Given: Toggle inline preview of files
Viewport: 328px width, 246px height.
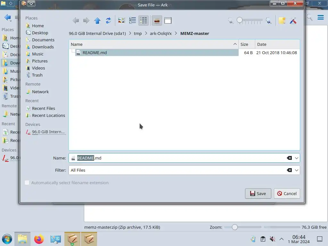Looking at the screenshot, I should pyautogui.click(x=157, y=20).
